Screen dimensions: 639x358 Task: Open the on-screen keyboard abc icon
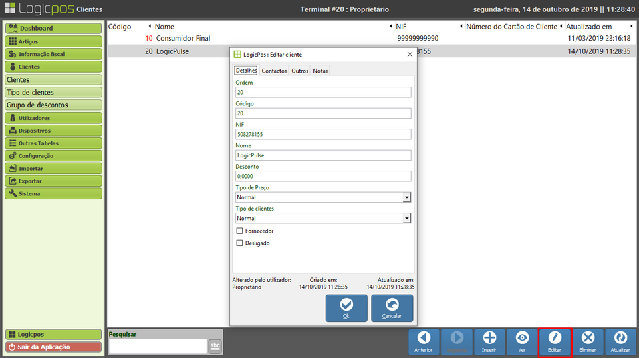[x=215, y=345]
